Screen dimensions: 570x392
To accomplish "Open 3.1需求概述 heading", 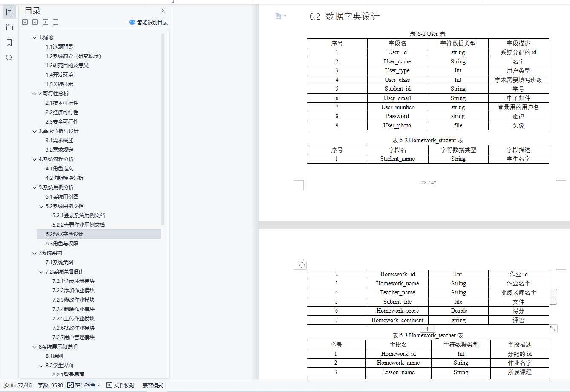I will tap(59, 141).
